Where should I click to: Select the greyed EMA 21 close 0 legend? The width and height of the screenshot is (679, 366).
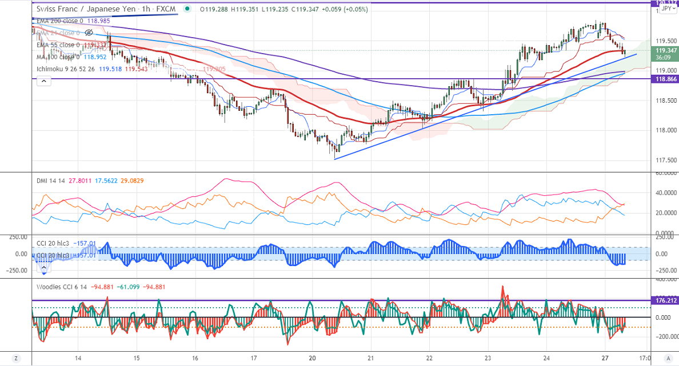coord(58,33)
